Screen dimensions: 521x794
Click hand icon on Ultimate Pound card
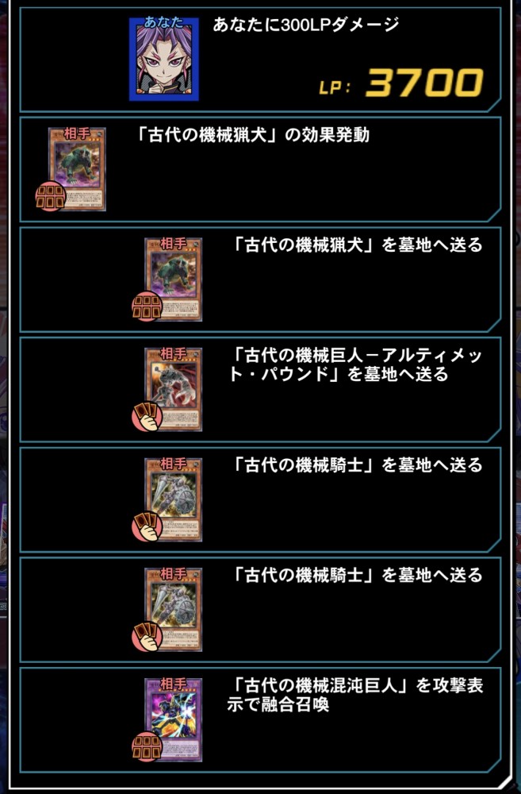(x=147, y=417)
